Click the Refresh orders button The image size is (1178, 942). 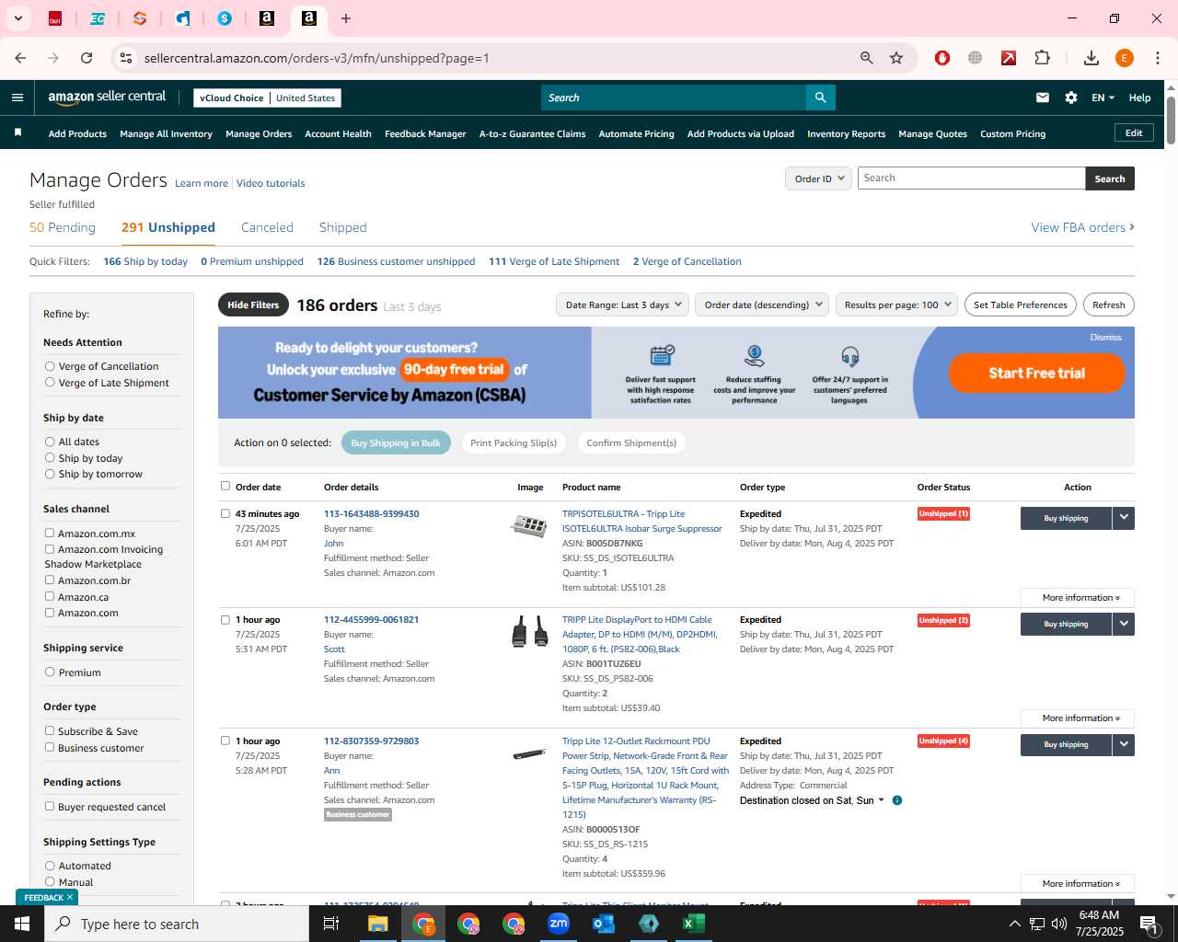tap(1109, 304)
